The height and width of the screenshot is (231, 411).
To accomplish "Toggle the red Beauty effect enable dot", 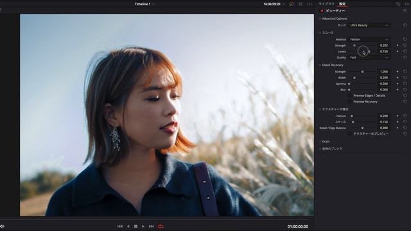I will 322,11.
